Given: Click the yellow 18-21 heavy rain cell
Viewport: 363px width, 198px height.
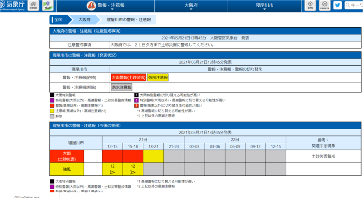Looking at the screenshot, I should click(154, 156).
